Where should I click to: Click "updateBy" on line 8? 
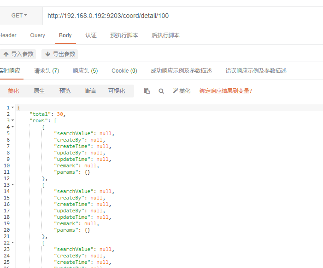tap(69, 153)
